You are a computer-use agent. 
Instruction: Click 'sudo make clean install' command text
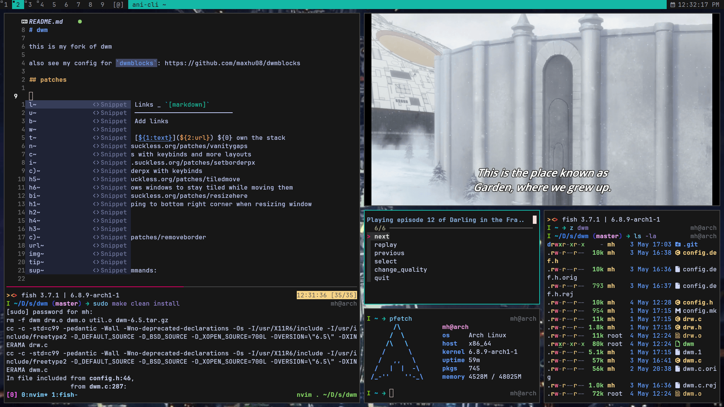tap(136, 303)
